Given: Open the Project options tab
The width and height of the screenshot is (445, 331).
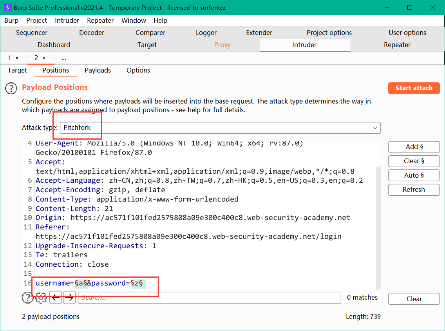Looking at the screenshot, I should (329, 33).
